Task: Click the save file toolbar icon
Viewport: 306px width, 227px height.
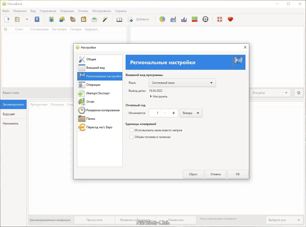Action: (37, 19)
